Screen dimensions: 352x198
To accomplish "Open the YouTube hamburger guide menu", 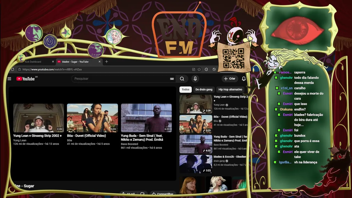I will click(x=9, y=79).
